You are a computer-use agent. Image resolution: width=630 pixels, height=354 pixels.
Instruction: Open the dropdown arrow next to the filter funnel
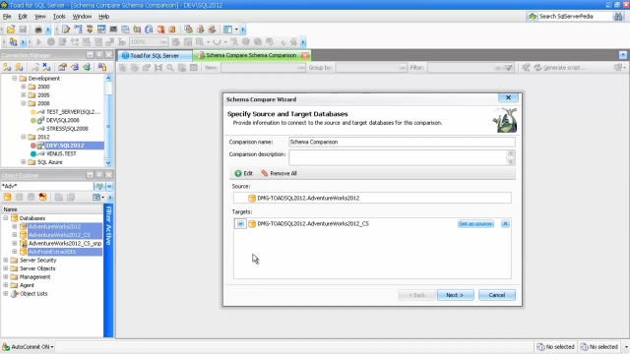(x=109, y=186)
